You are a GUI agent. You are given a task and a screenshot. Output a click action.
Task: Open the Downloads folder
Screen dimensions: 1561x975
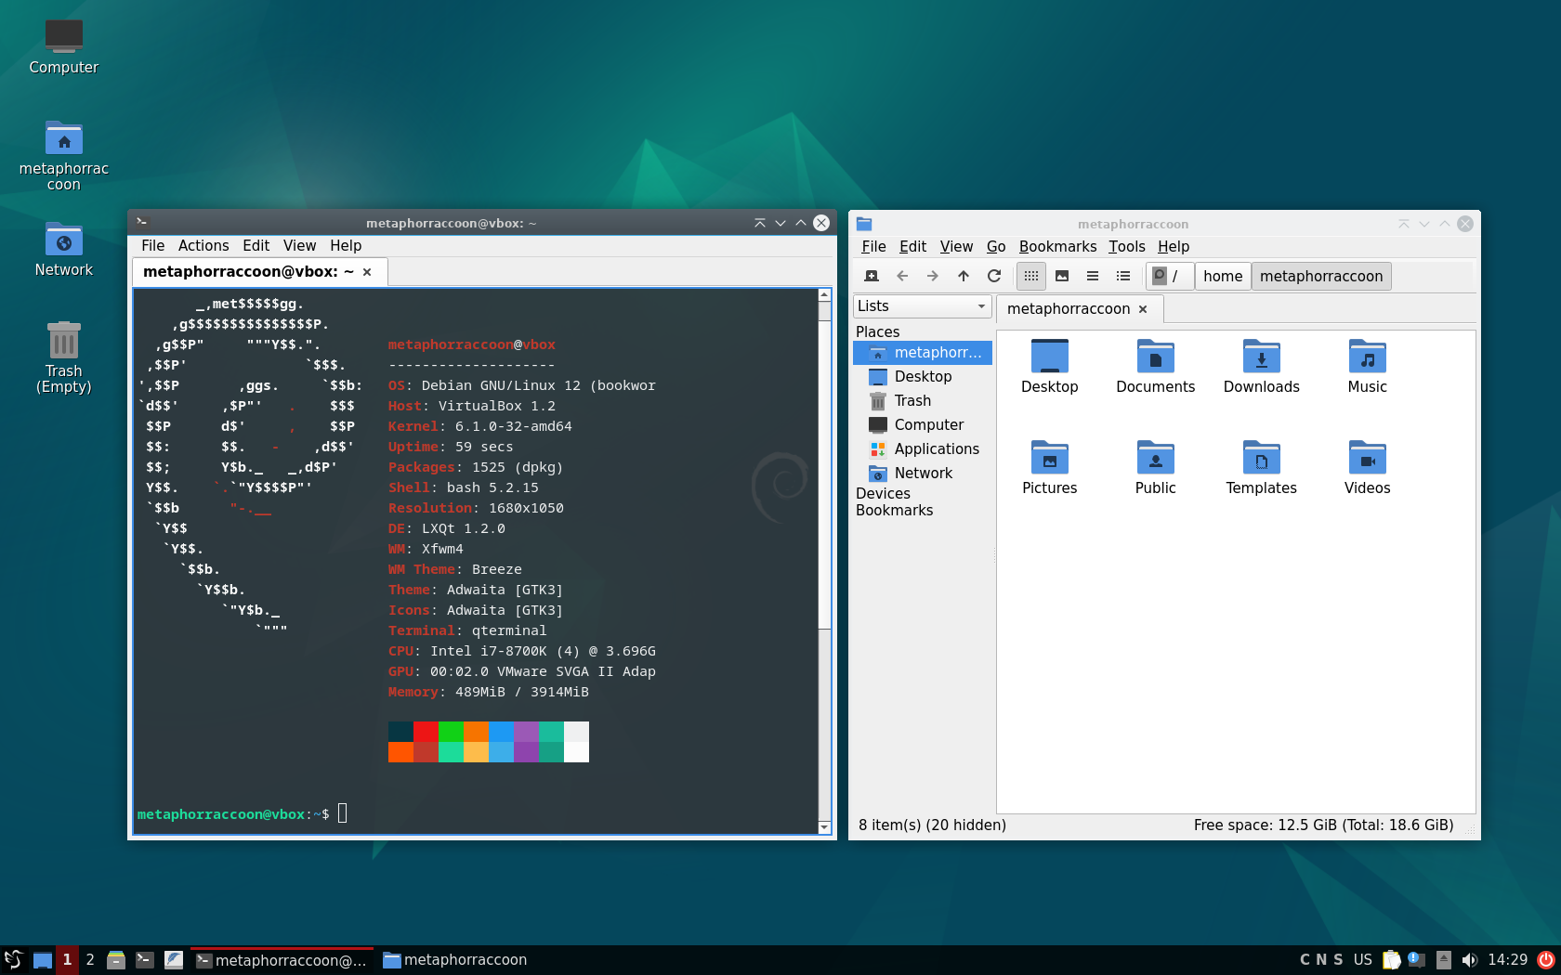pos(1262,367)
